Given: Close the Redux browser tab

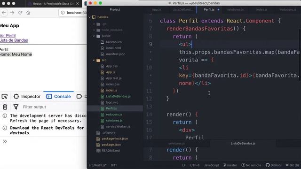Looking at the screenshot, I should pyautogui.click(x=78, y=4).
